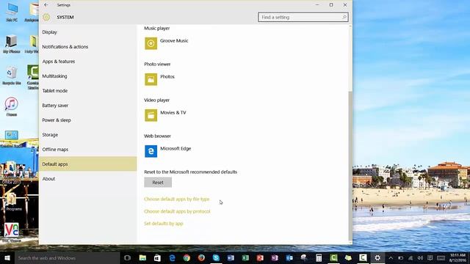
Task: Click the taskbar Search the web and Windows box
Action: (68, 257)
